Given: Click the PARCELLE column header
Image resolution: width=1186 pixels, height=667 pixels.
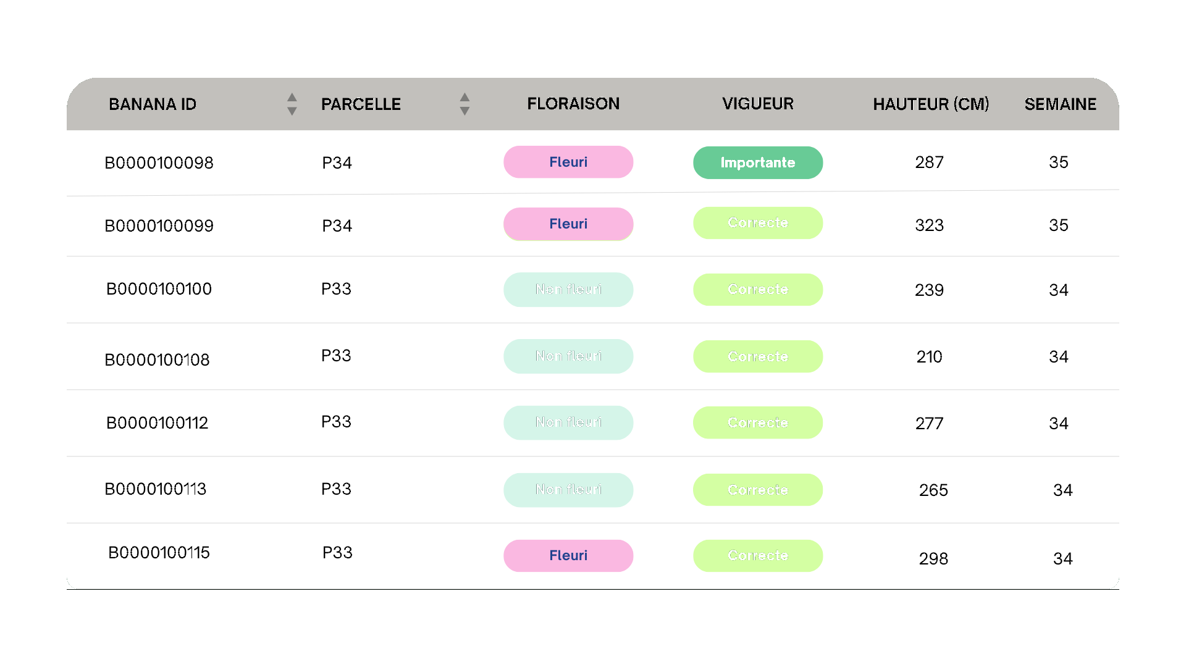Looking at the screenshot, I should pyautogui.click(x=361, y=104).
